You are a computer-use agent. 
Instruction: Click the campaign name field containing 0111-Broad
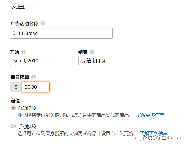point(61,33)
